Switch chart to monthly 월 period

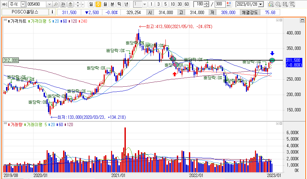coord(105,4)
